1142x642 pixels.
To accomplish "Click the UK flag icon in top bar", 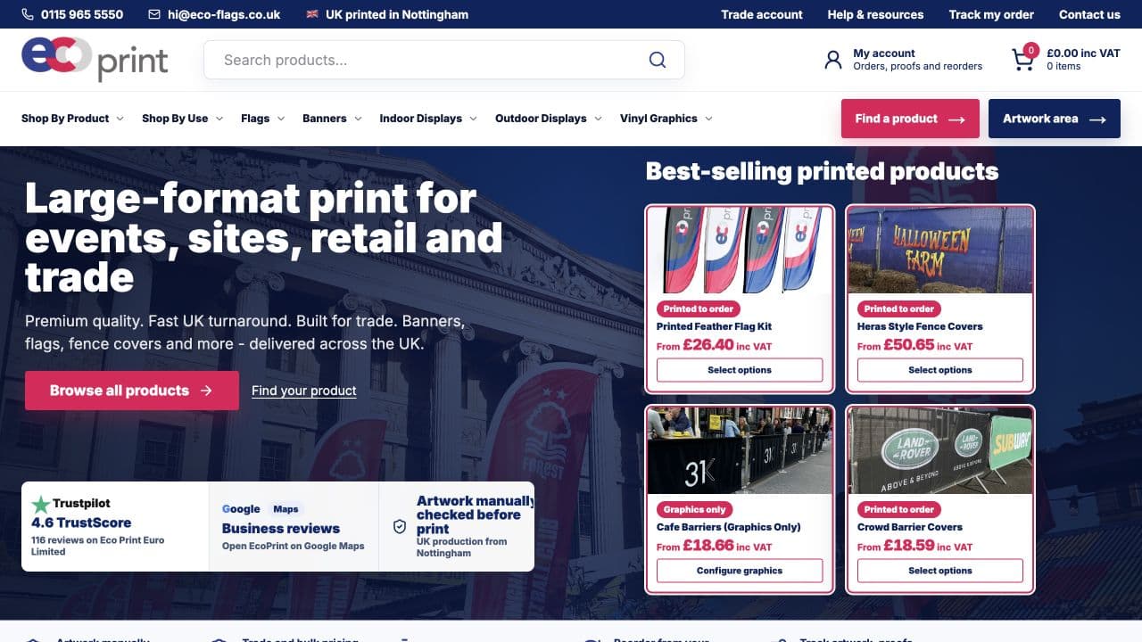I will point(312,14).
